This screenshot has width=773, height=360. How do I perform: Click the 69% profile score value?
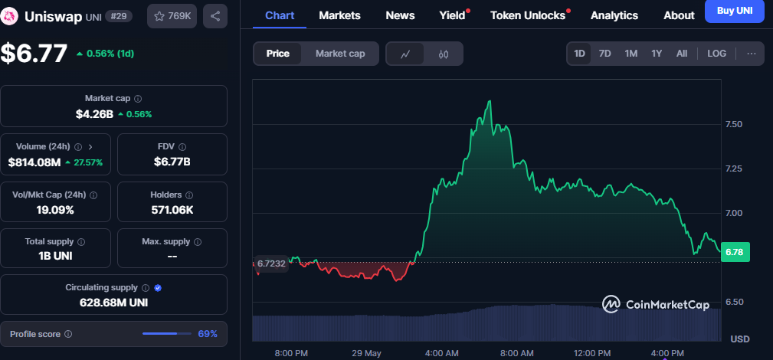(208, 334)
